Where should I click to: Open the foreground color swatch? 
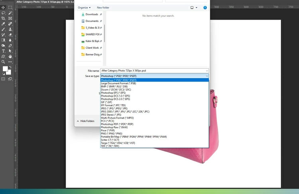[x=5, y=69]
